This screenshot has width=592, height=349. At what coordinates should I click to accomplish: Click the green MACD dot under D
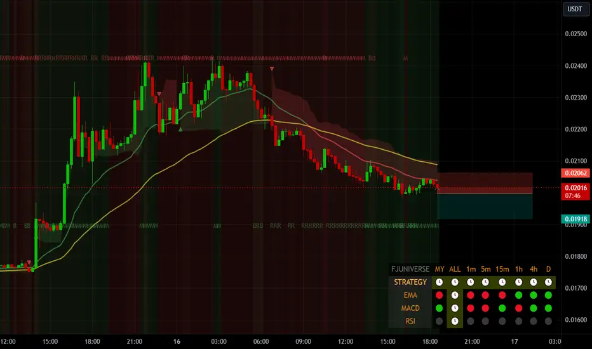coord(548,308)
